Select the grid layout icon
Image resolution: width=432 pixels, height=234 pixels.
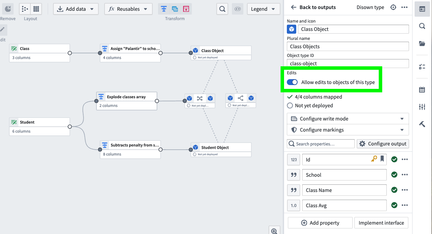tap(36, 9)
